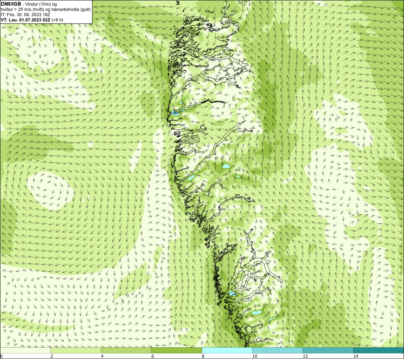Click the '8' label on color scale

coord(203,356)
